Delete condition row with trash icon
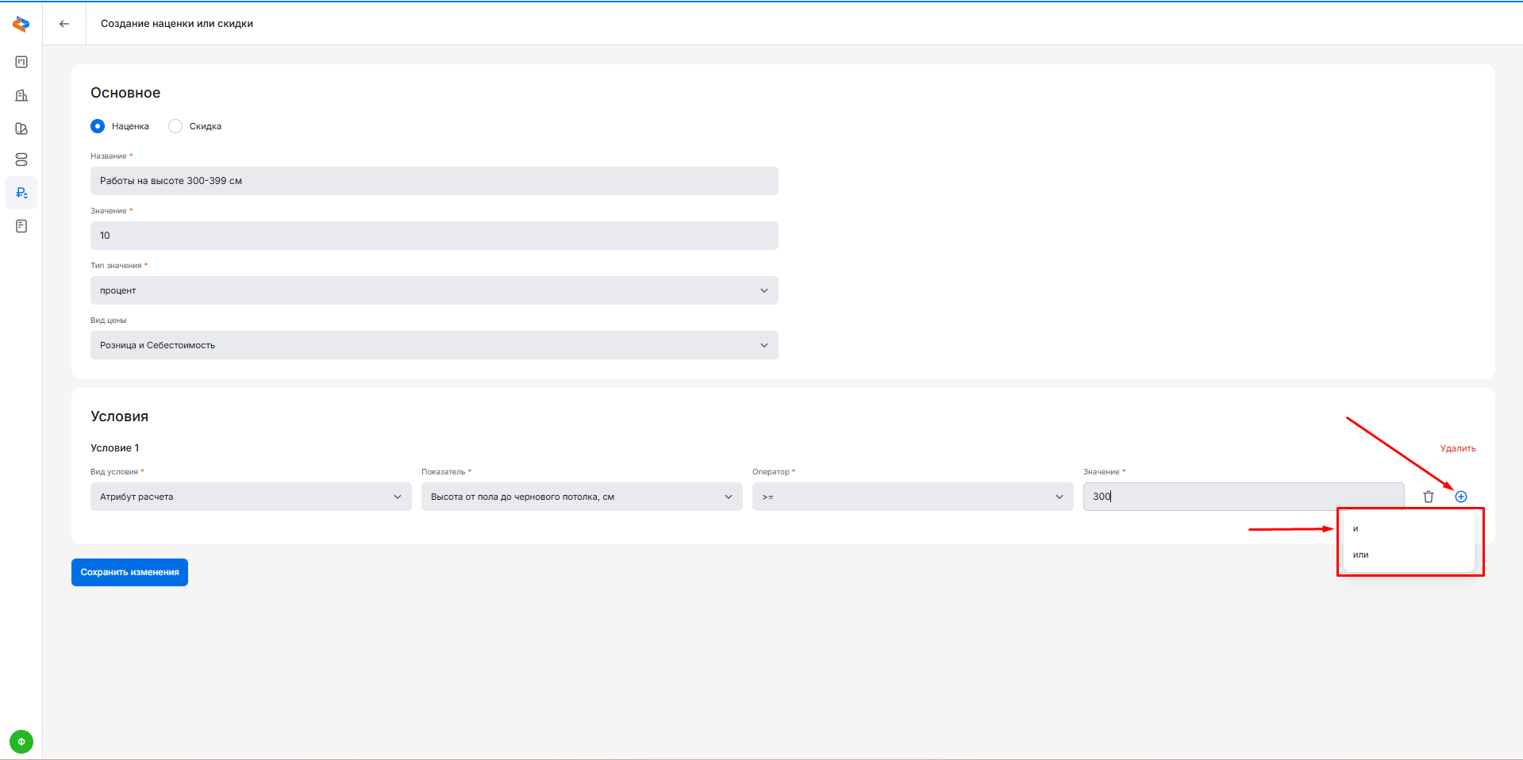 [x=1429, y=497]
